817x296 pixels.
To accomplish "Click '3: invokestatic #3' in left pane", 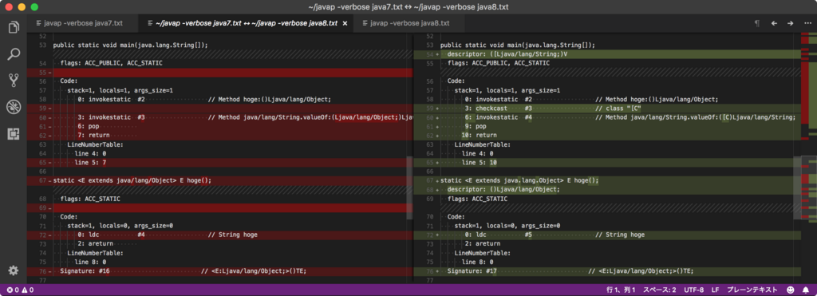I will point(112,117).
